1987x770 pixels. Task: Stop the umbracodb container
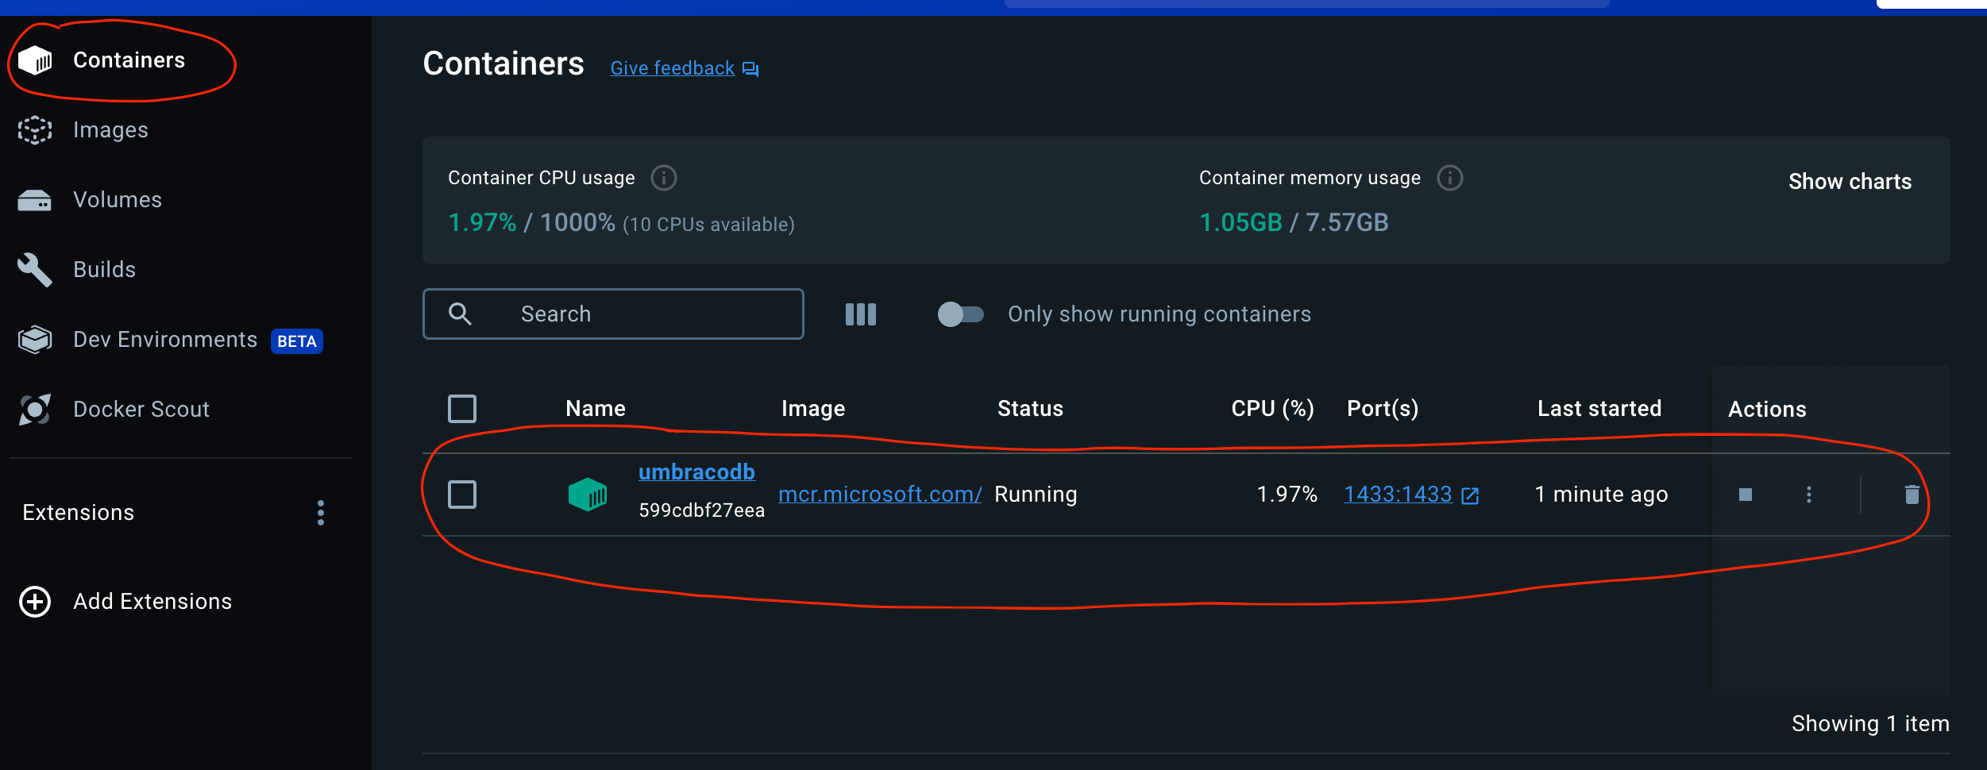(1746, 495)
